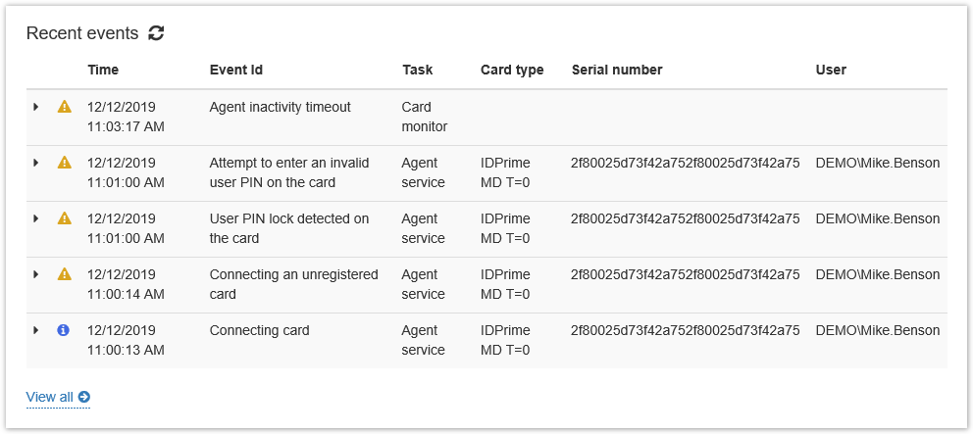
Task: Click warning icon for unregistered card event
Action: pyautogui.click(x=65, y=274)
